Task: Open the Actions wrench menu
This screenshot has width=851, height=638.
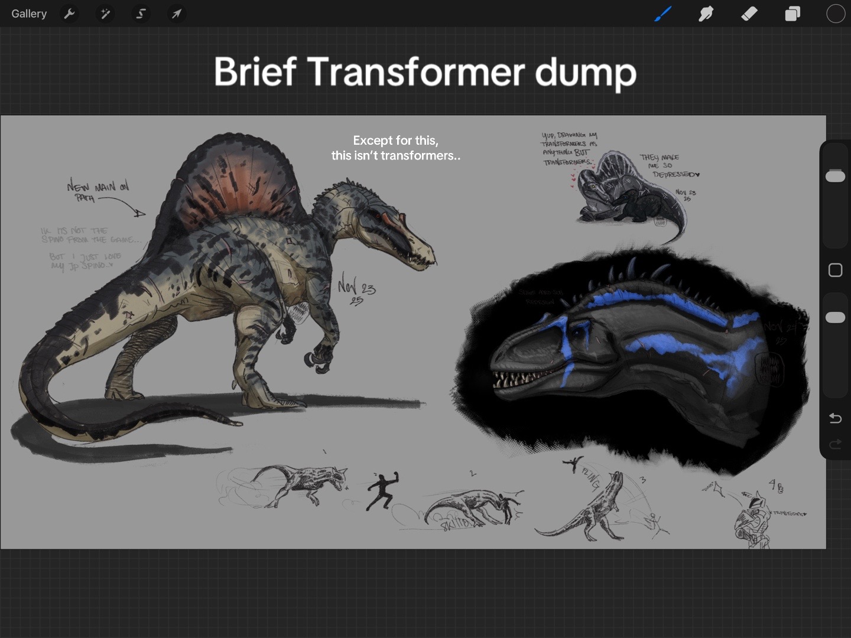Action: click(x=70, y=14)
